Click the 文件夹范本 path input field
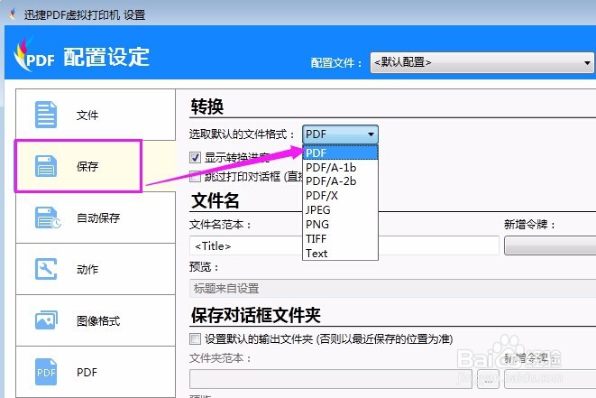Screen dimensions: 596x398 331,379
